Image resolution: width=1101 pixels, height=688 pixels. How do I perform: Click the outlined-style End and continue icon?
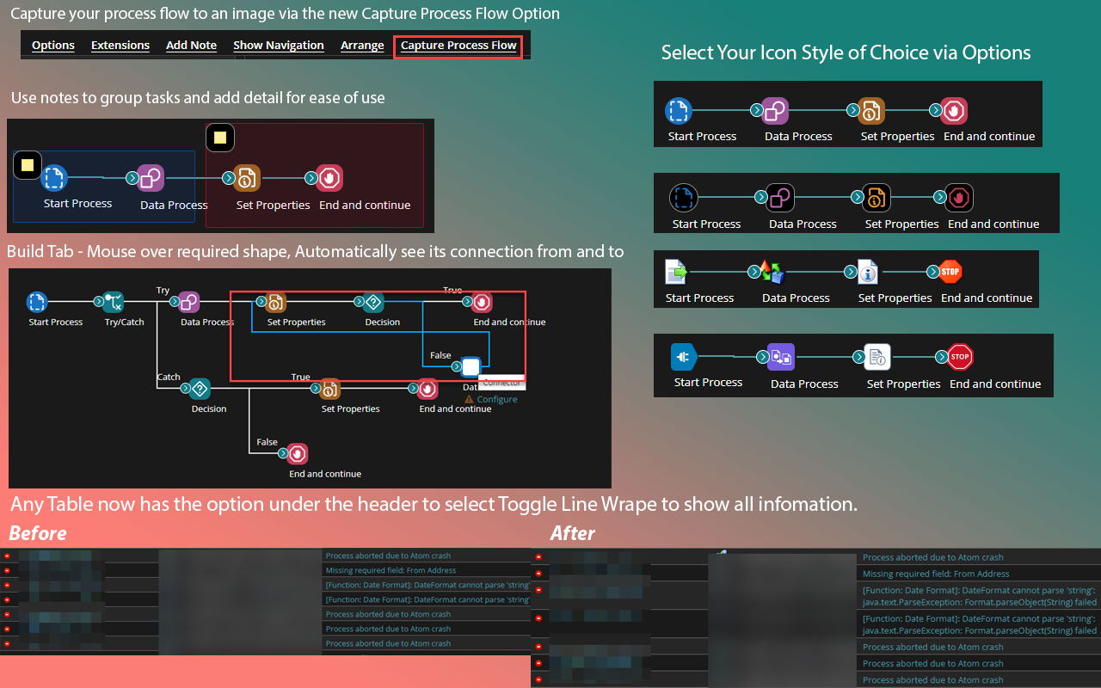(959, 199)
